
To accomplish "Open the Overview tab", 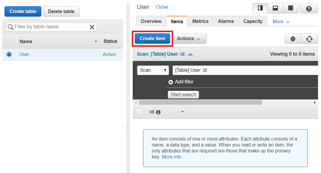I will tap(151, 21).
